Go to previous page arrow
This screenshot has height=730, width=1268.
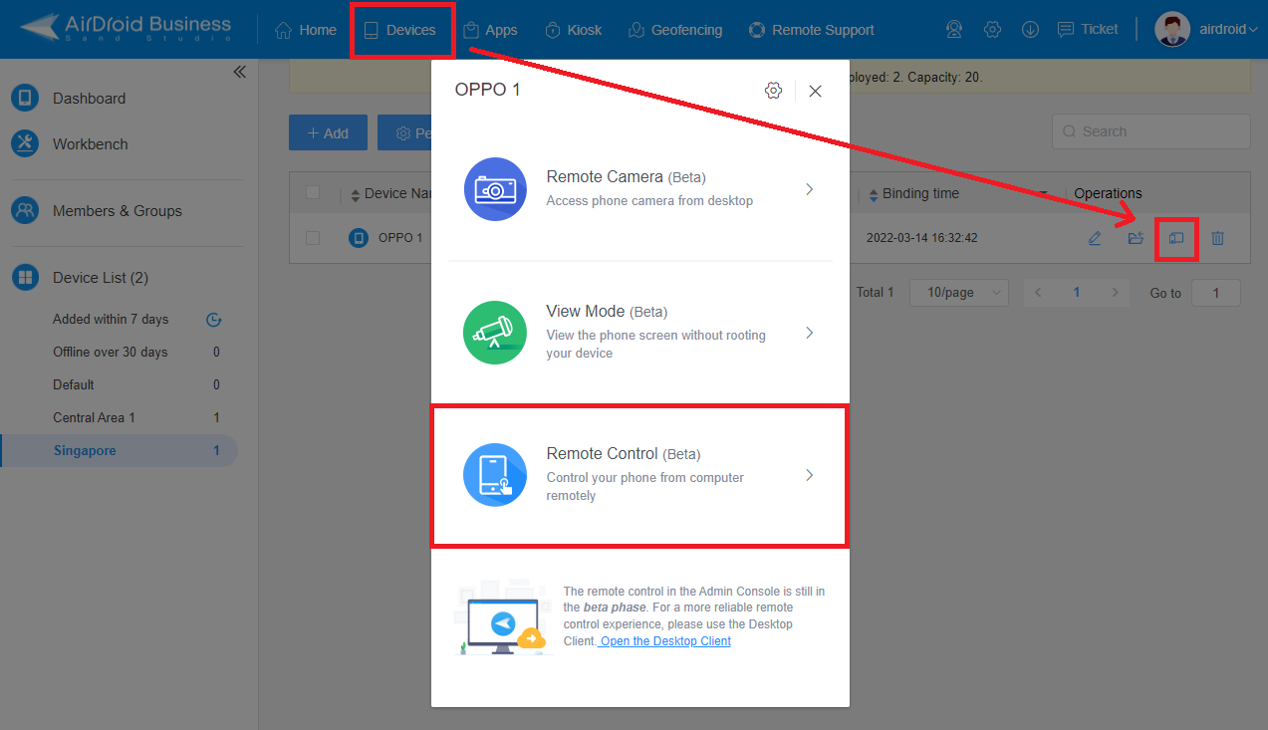click(x=1039, y=293)
